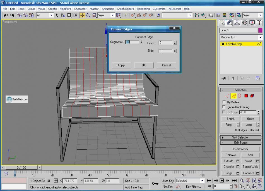Select the Move transform tool

(x=82, y=15)
